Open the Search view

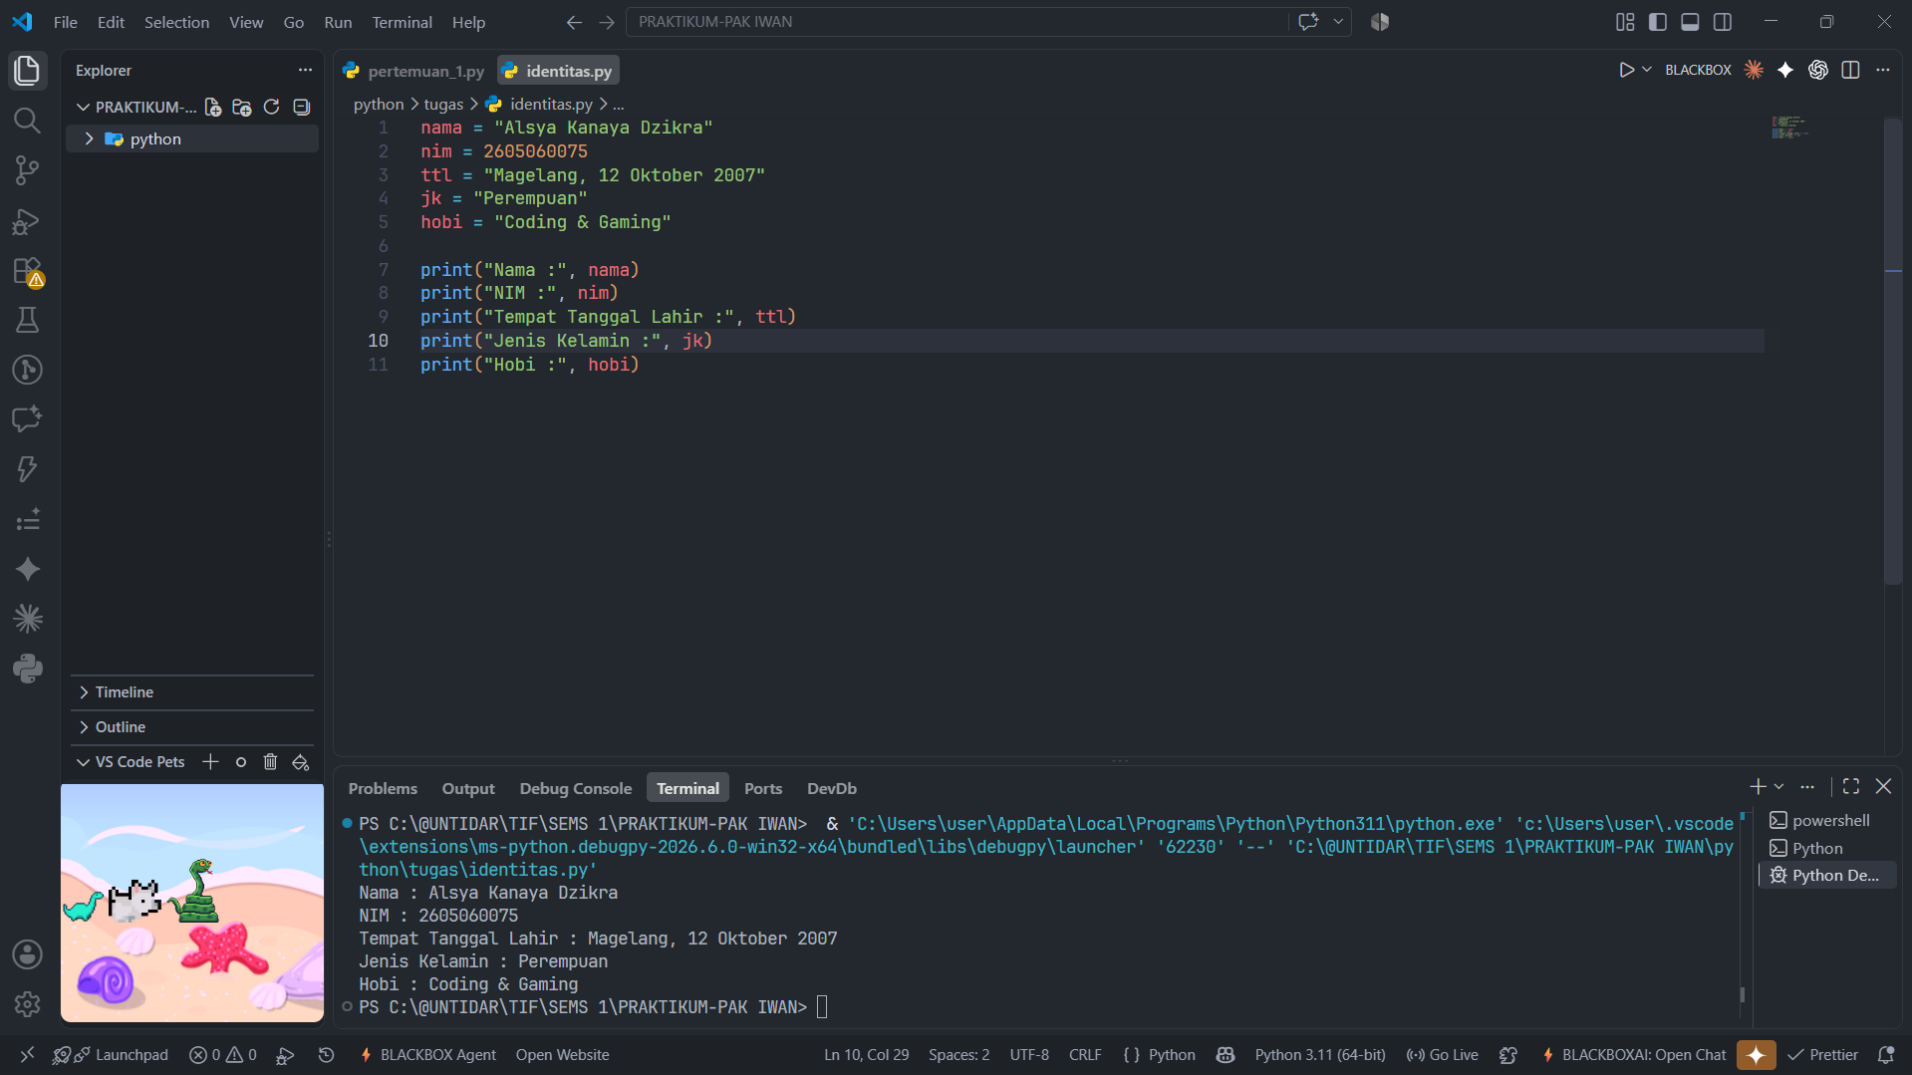pyautogui.click(x=27, y=121)
